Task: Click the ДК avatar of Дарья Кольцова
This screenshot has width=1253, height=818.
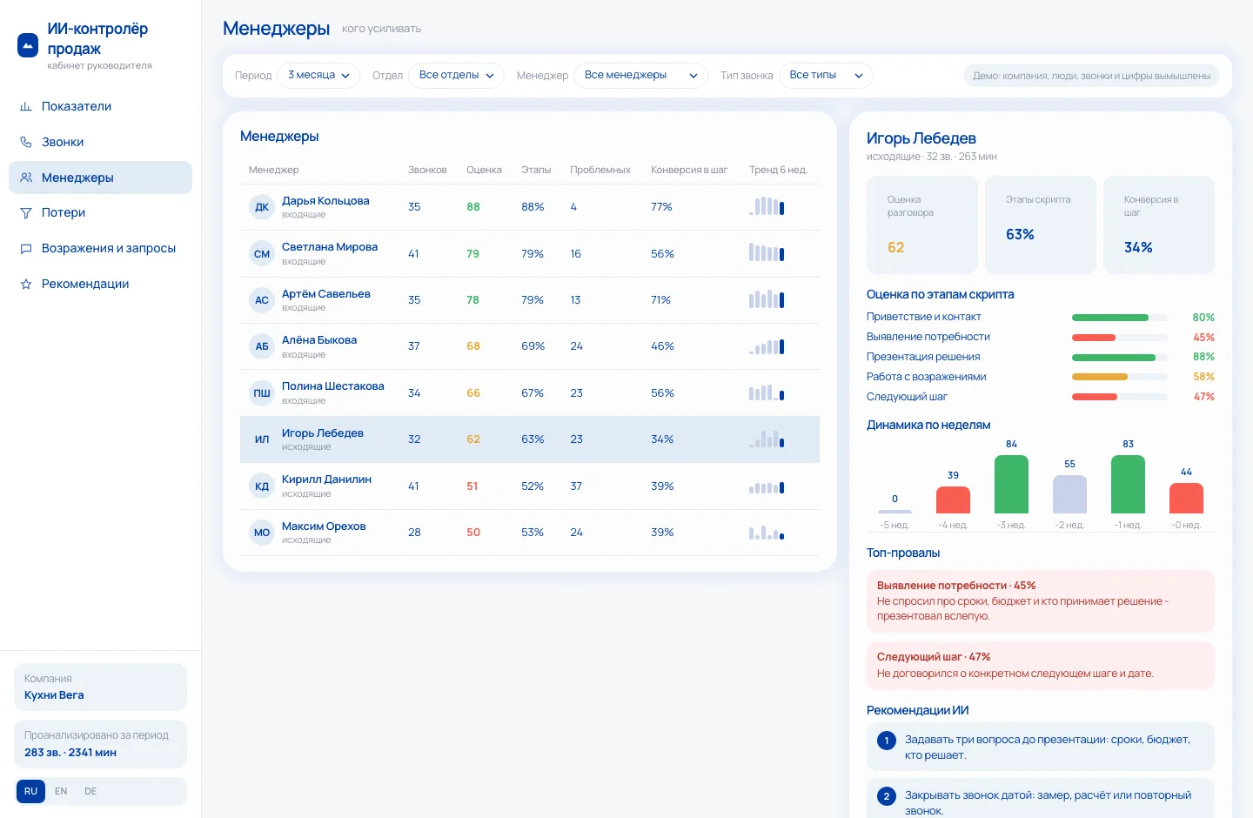Action: [x=262, y=207]
